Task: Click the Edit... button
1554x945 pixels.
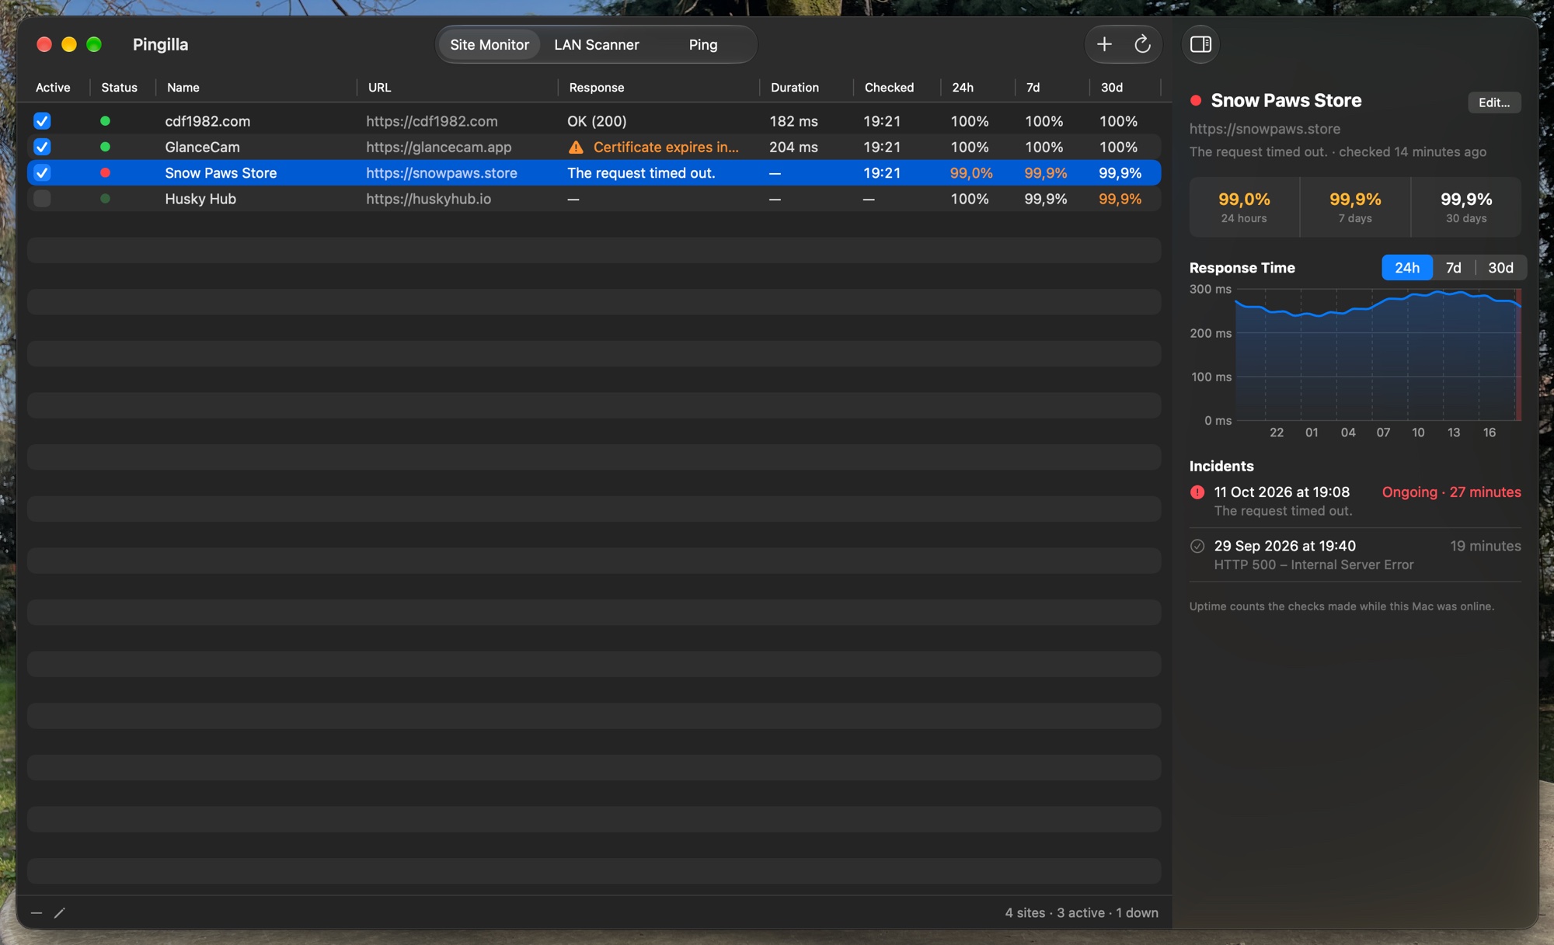Action: coord(1494,102)
